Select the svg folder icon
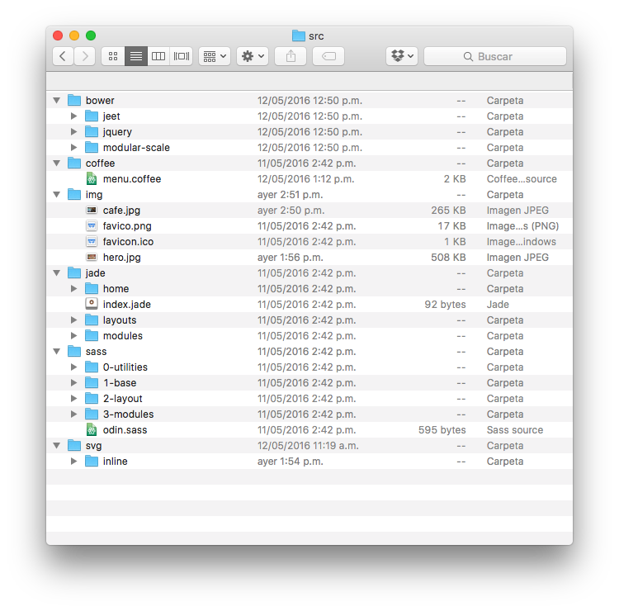619x611 pixels. tap(74, 445)
